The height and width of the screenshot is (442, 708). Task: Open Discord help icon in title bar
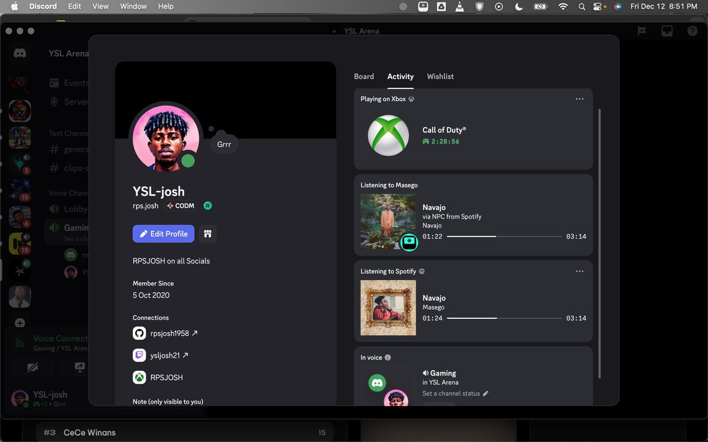692,31
